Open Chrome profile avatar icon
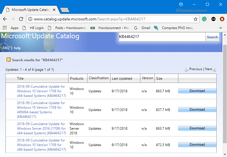 coord(181,4)
